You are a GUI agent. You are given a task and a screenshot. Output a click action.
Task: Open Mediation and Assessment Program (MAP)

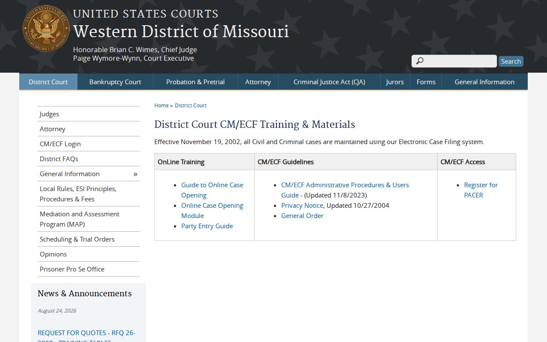coord(88,219)
